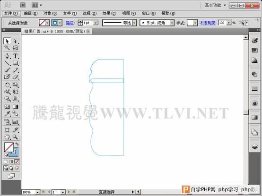The width and height of the screenshot is (262, 196).
Task: Open the stroke weight dropdown
Action: coord(96,23)
